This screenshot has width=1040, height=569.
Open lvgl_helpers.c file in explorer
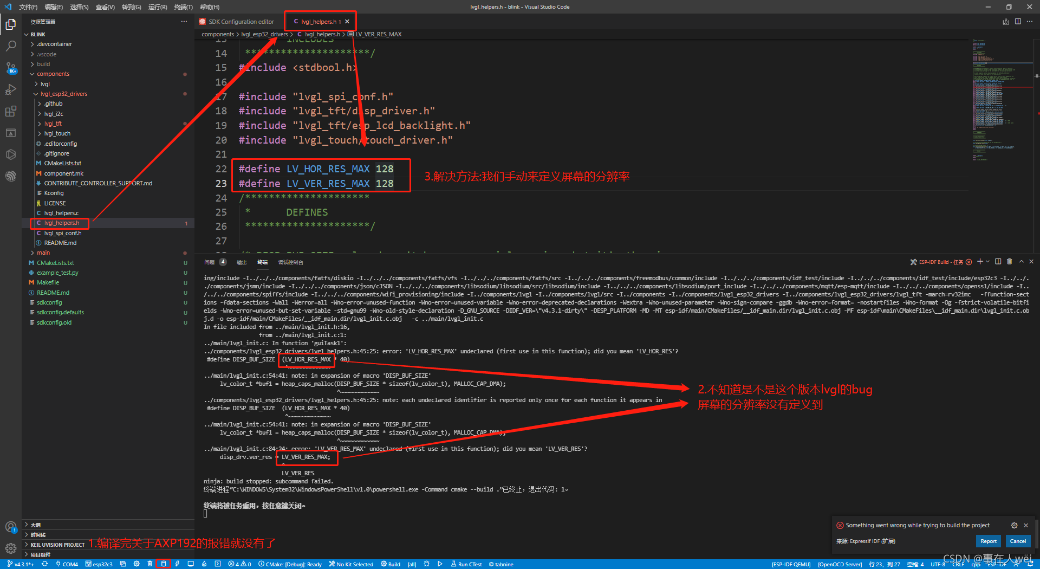[x=61, y=213]
